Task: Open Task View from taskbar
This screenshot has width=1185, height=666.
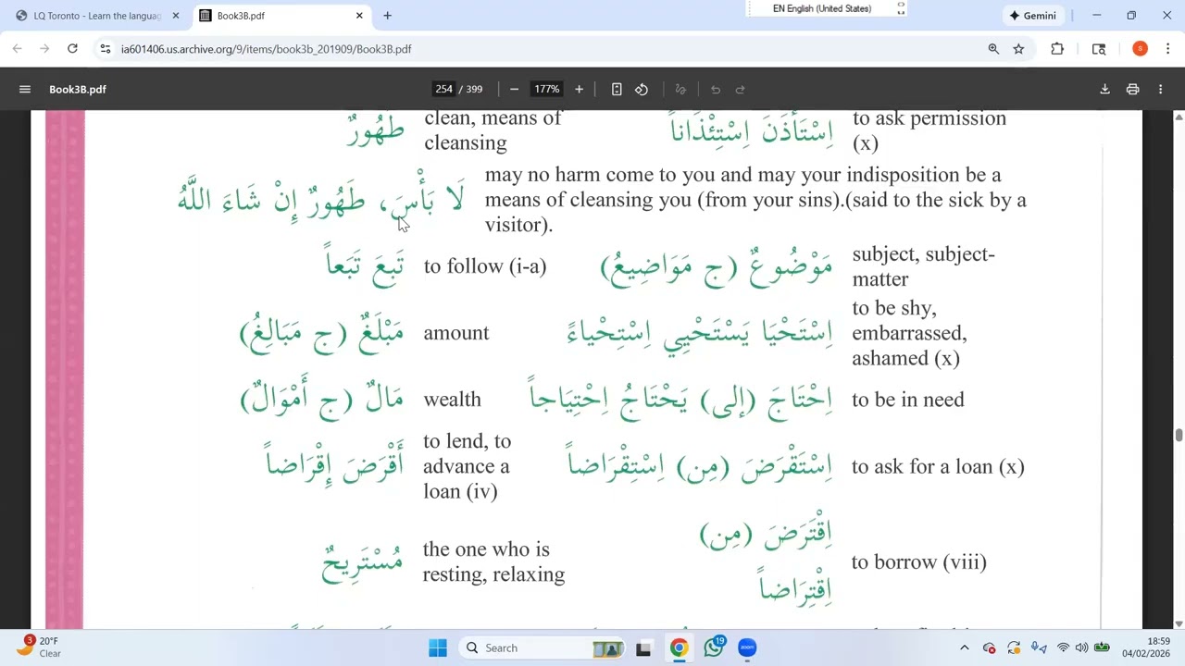Action: tap(642, 647)
